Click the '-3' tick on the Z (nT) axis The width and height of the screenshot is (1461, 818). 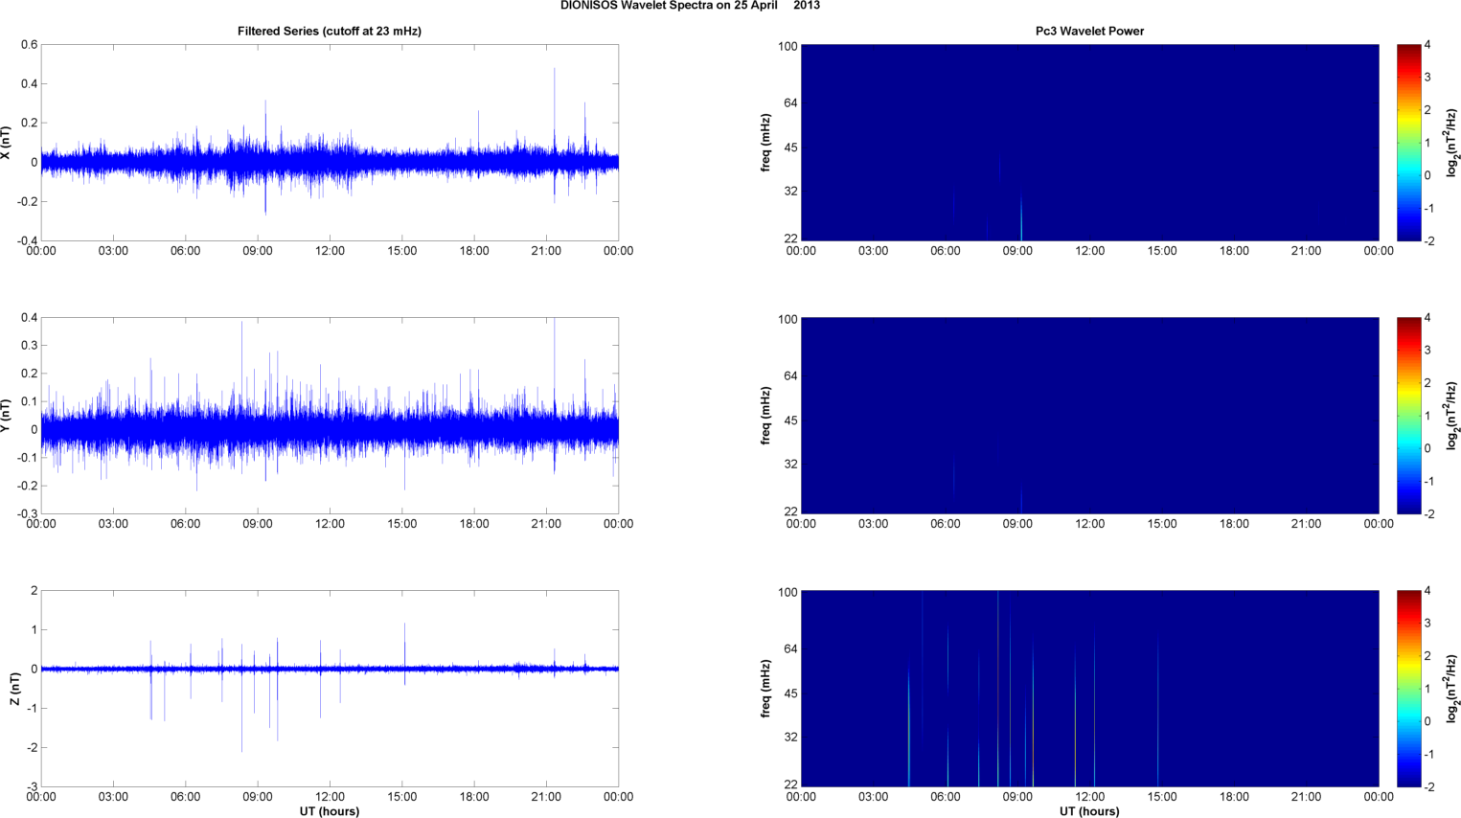32,786
